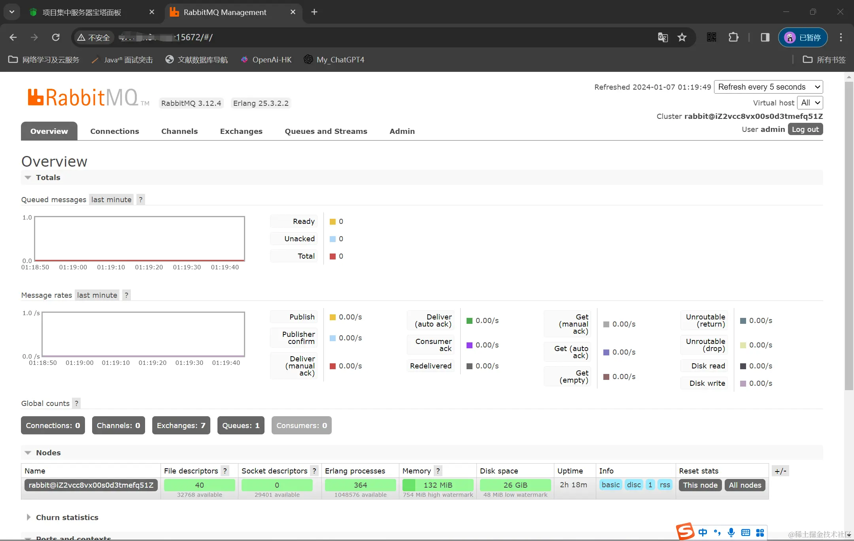Close the 项目集中服务器宝塔面板 tab
Screen dimensions: 854x541
pyautogui.click(x=152, y=12)
